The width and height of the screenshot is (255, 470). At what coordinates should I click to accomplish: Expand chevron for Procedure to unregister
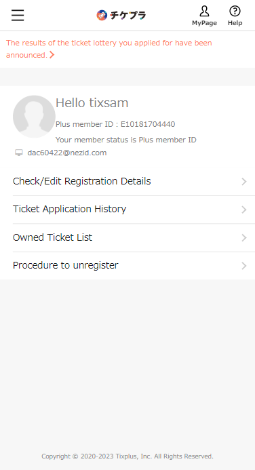pyautogui.click(x=244, y=266)
